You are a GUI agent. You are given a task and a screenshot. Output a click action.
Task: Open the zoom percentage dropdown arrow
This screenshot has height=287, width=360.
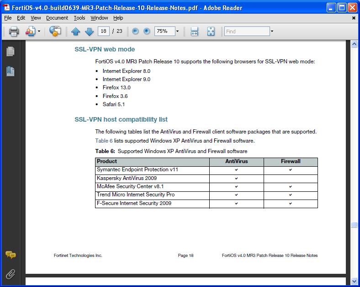click(x=177, y=31)
